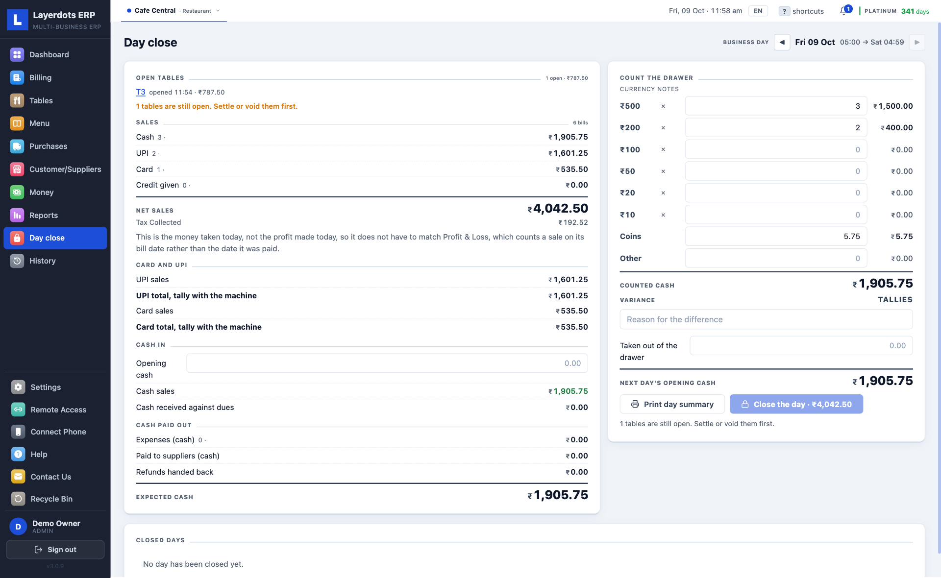This screenshot has height=578, width=941.
Task: Open the Recycle Bin icon
Action: coord(18,499)
